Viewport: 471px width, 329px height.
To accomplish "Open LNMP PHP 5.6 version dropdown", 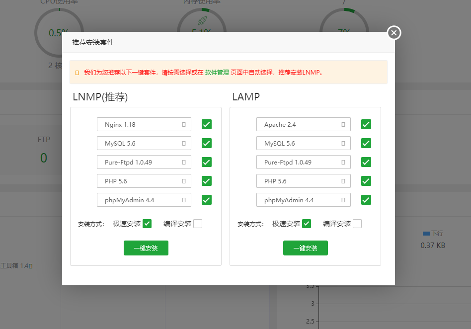I will click(x=144, y=181).
